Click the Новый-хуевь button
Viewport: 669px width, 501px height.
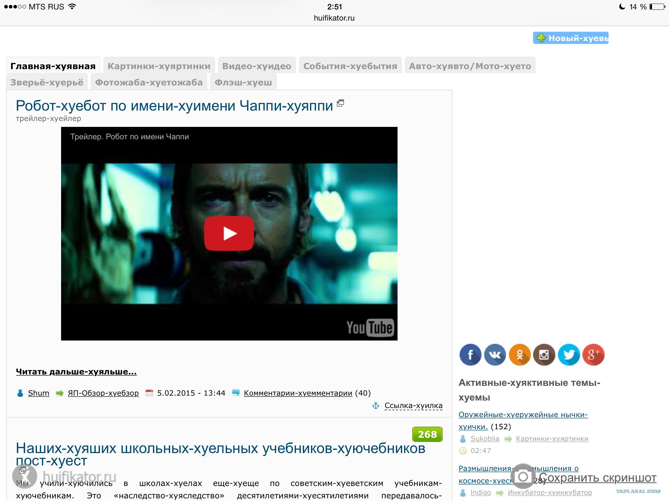[x=571, y=38]
